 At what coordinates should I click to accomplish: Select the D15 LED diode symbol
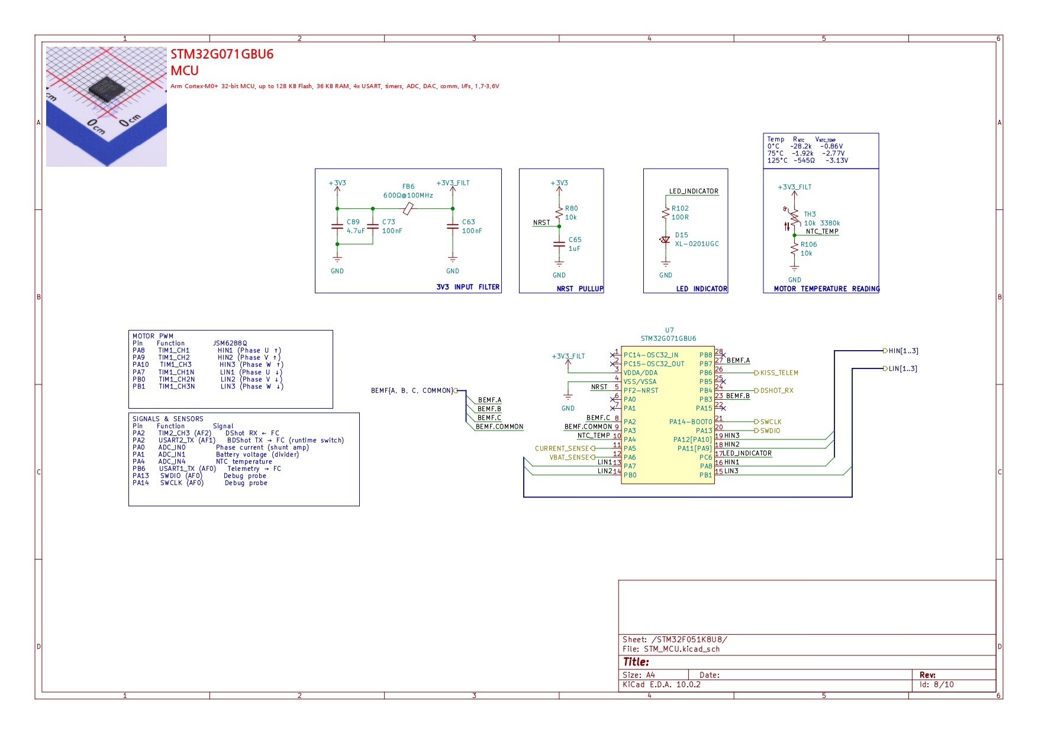coord(665,240)
